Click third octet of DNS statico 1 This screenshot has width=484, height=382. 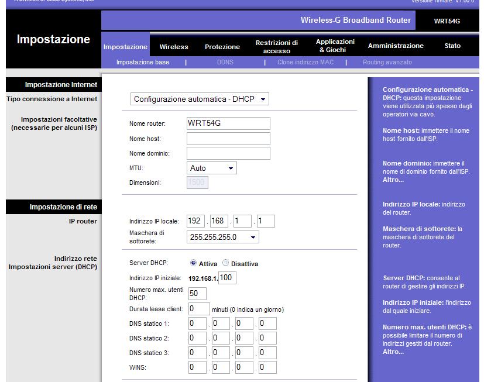tap(244, 324)
